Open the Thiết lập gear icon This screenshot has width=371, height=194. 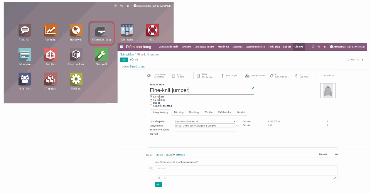[x=75, y=79]
